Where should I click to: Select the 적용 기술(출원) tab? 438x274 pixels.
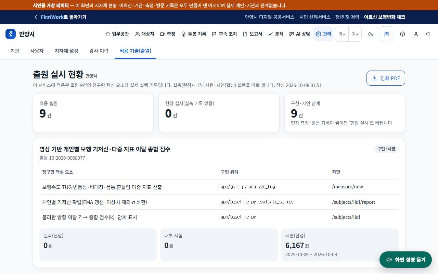[x=135, y=51]
